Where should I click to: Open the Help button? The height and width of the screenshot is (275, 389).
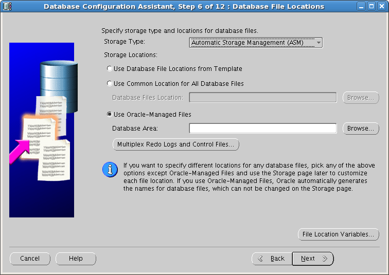point(76,259)
